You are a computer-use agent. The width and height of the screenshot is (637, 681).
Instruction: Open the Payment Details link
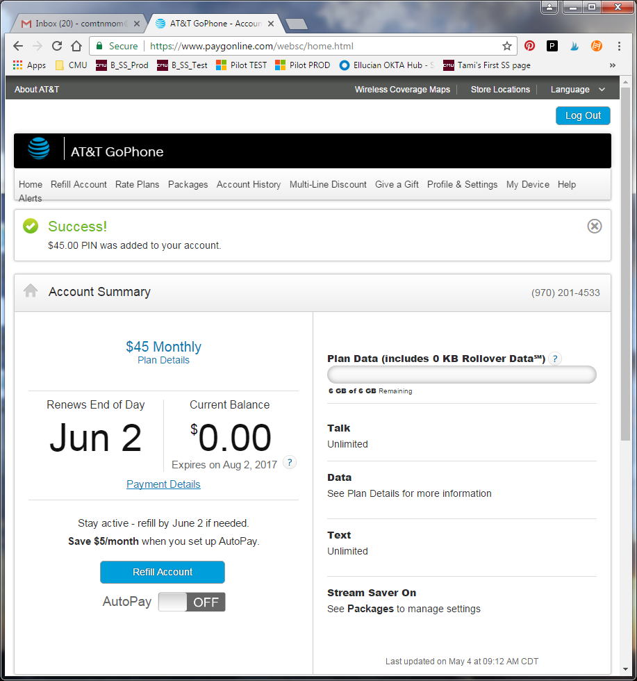(x=163, y=484)
